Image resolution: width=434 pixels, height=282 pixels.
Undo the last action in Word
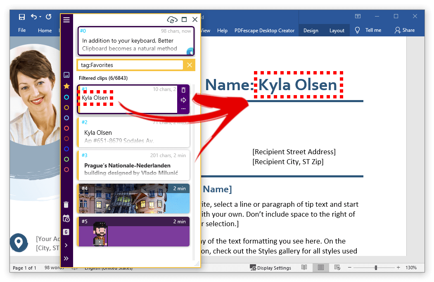click(x=34, y=17)
